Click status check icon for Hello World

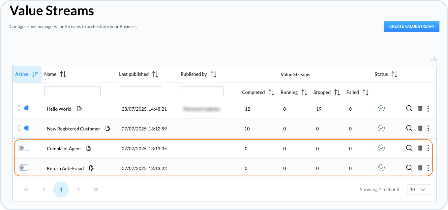tap(381, 108)
